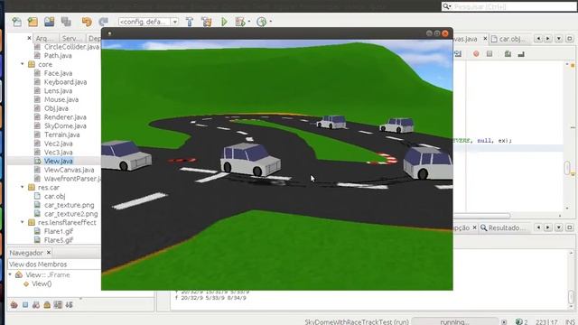578x325 pixels.
Task: Close the Navegador panel tab
Action: tap(49, 253)
